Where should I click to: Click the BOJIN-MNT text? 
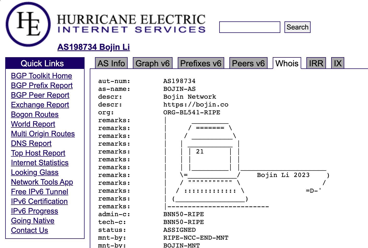click(182, 245)
